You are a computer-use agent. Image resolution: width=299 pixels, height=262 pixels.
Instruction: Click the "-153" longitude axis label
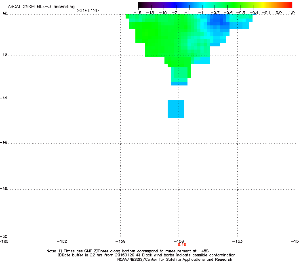(238, 241)
